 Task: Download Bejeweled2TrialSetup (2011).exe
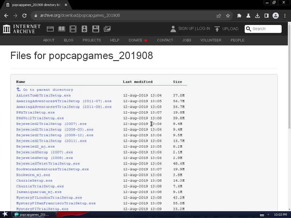[x=51, y=141]
